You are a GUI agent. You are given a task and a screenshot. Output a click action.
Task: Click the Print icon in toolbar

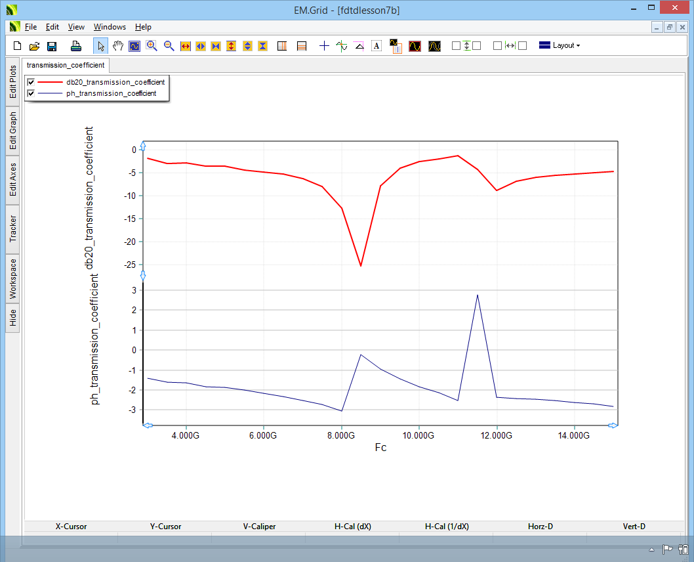point(76,46)
